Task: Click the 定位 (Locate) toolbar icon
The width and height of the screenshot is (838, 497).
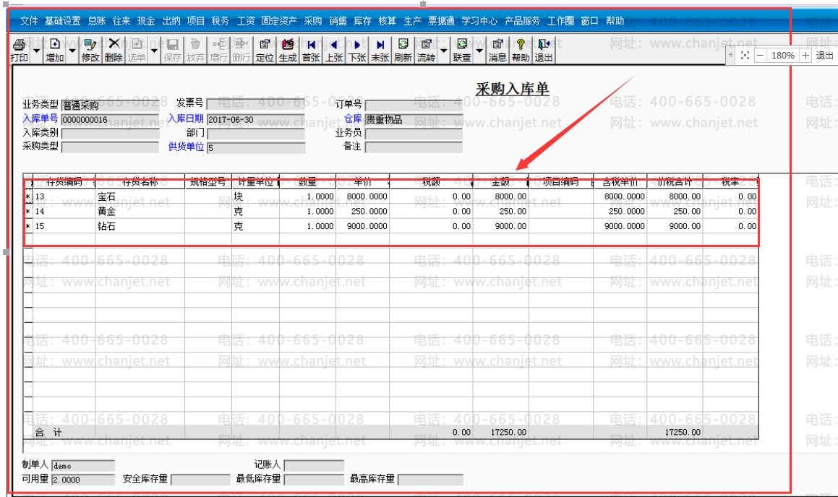Action: coord(265,50)
